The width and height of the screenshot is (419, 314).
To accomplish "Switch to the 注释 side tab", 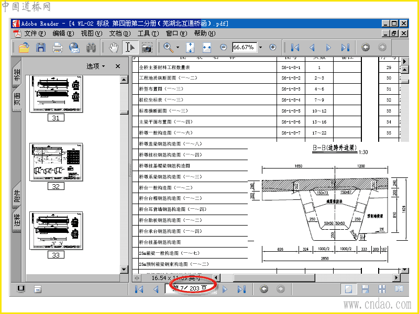I will [x=17, y=220].
